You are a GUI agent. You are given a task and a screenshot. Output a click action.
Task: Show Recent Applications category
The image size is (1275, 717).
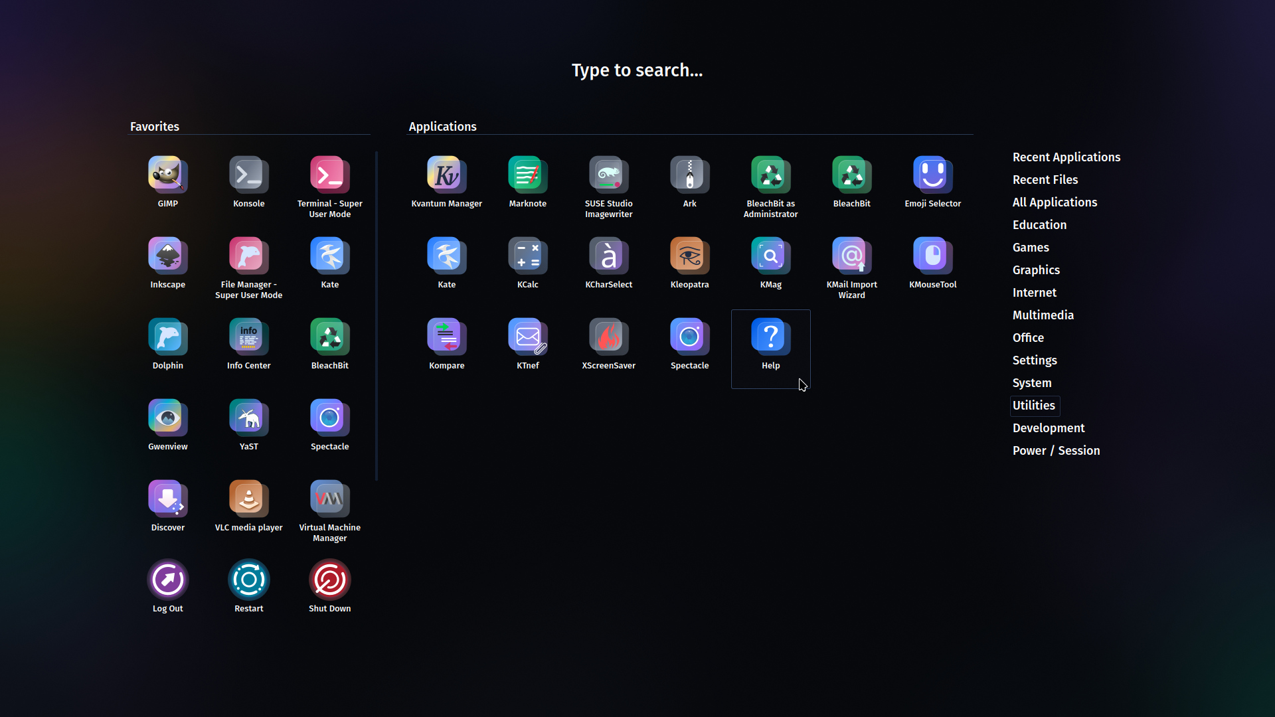click(x=1066, y=157)
